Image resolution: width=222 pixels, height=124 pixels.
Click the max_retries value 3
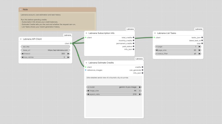coord(64,57)
